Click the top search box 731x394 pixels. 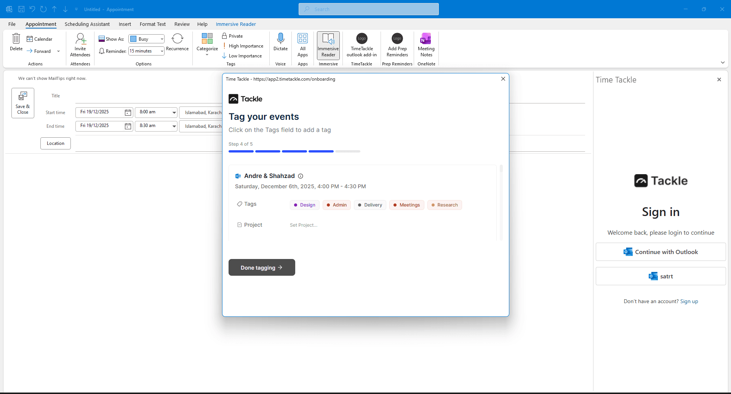[369, 9]
